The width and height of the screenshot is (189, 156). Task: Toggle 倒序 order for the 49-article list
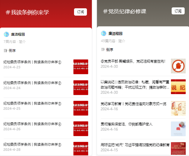(x=109, y=50)
